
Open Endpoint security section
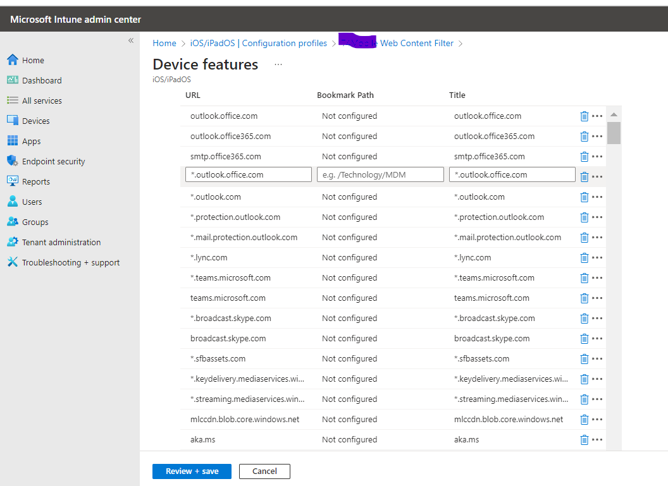(46, 161)
